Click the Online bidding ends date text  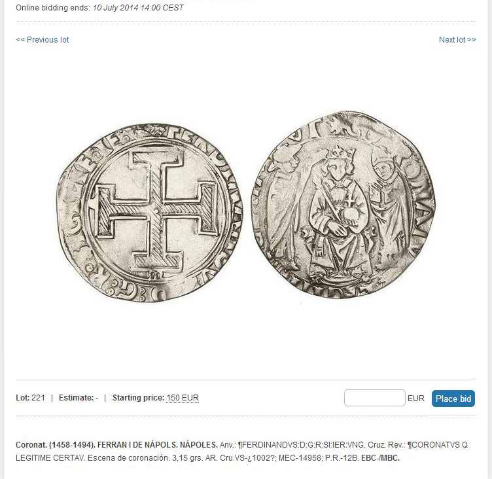(138, 8)
